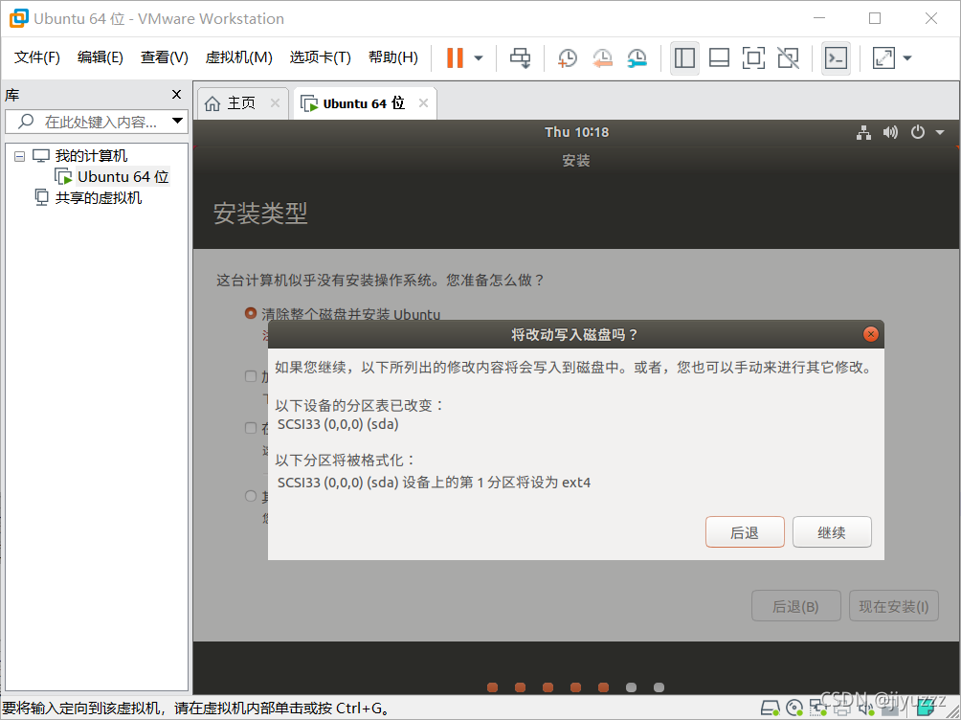Click the sound device status icon
Viewport: 961px width, 720px height.
point(865,708)
